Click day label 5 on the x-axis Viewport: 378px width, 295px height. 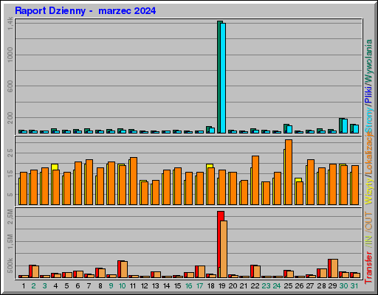coord(66,286)
